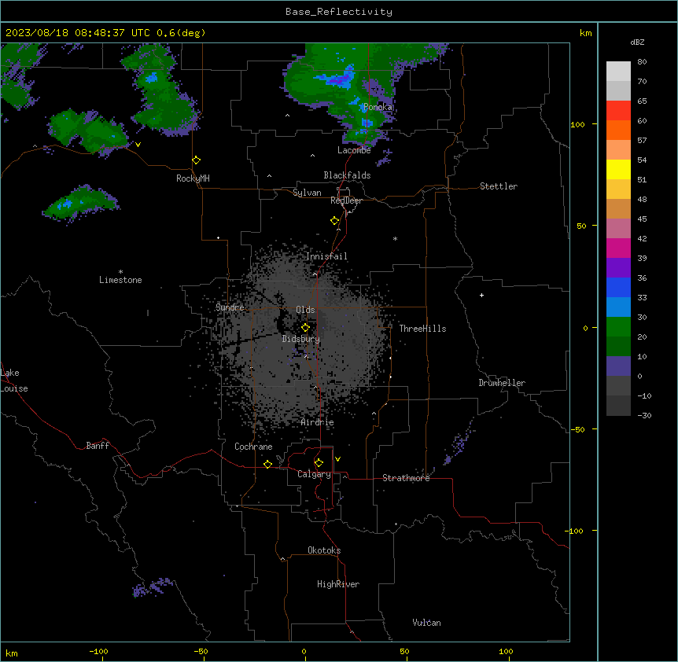Click the Base_Reflectivity title
The height and width of the screenshot is (662, 678).
[339, 12]
